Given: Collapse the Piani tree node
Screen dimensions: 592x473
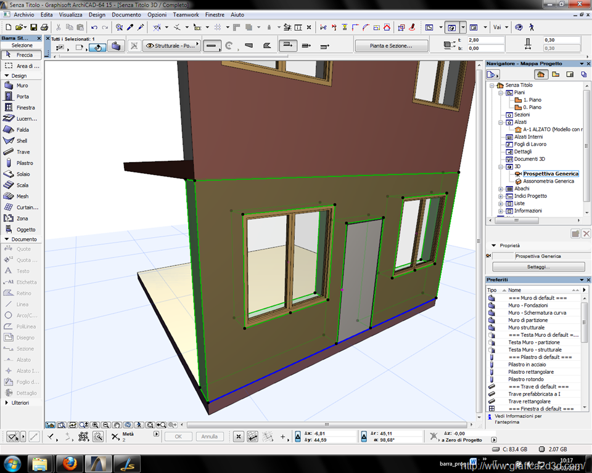Looking at the screenshot, I should (501, 92).
